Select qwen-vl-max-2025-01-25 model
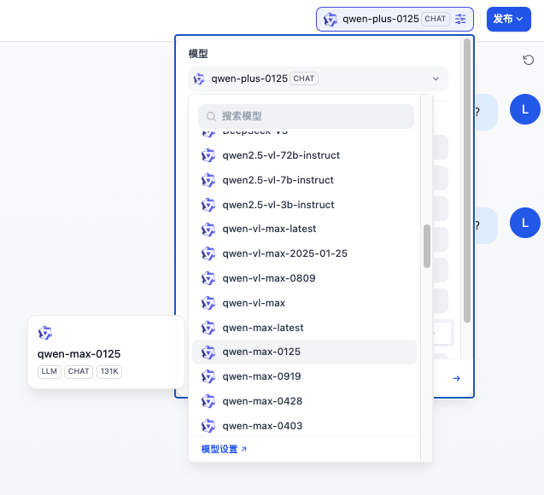The width and height of the screenshot is (544, 495). pos(304,253)
